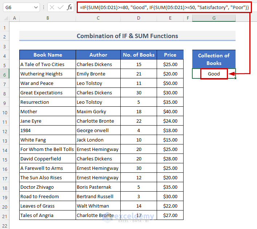Click the "Collection of Books" header cell
Image resolution: width=257 pixels, height=229 pixels.
214,59
